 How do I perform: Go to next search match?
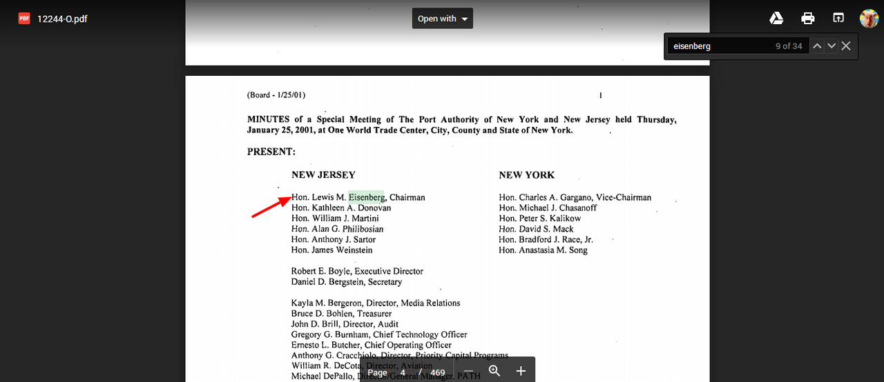pos(832,46)
